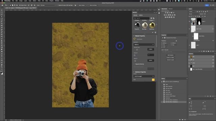
Task: Click the Select Subject button
Action: click(82, 5)
